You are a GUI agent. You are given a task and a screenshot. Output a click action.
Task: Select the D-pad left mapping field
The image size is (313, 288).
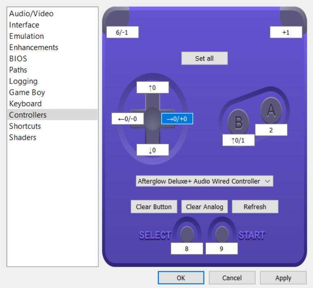tap(128, 119)
